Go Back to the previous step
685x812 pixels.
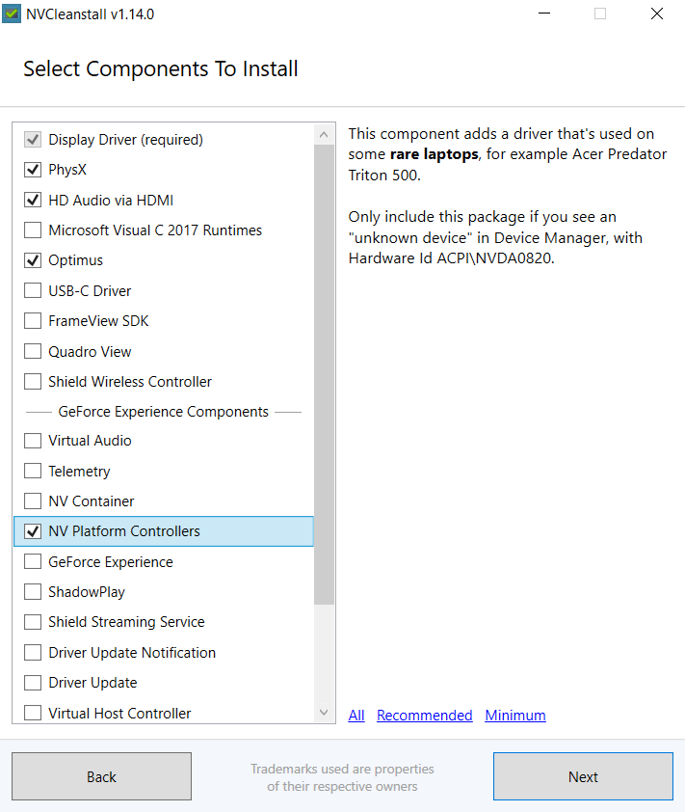coord(101,777)
